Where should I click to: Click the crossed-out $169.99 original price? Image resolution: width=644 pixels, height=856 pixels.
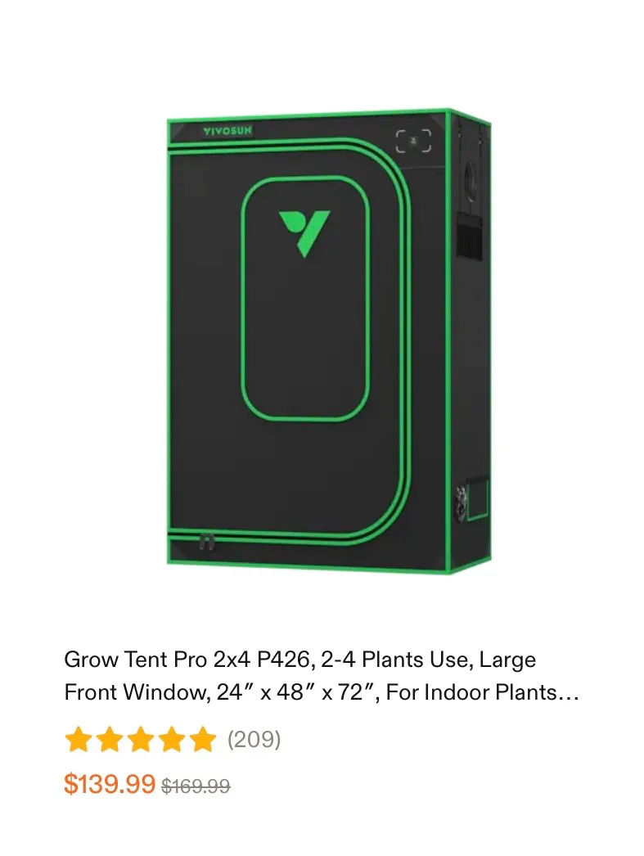(196, 786)
